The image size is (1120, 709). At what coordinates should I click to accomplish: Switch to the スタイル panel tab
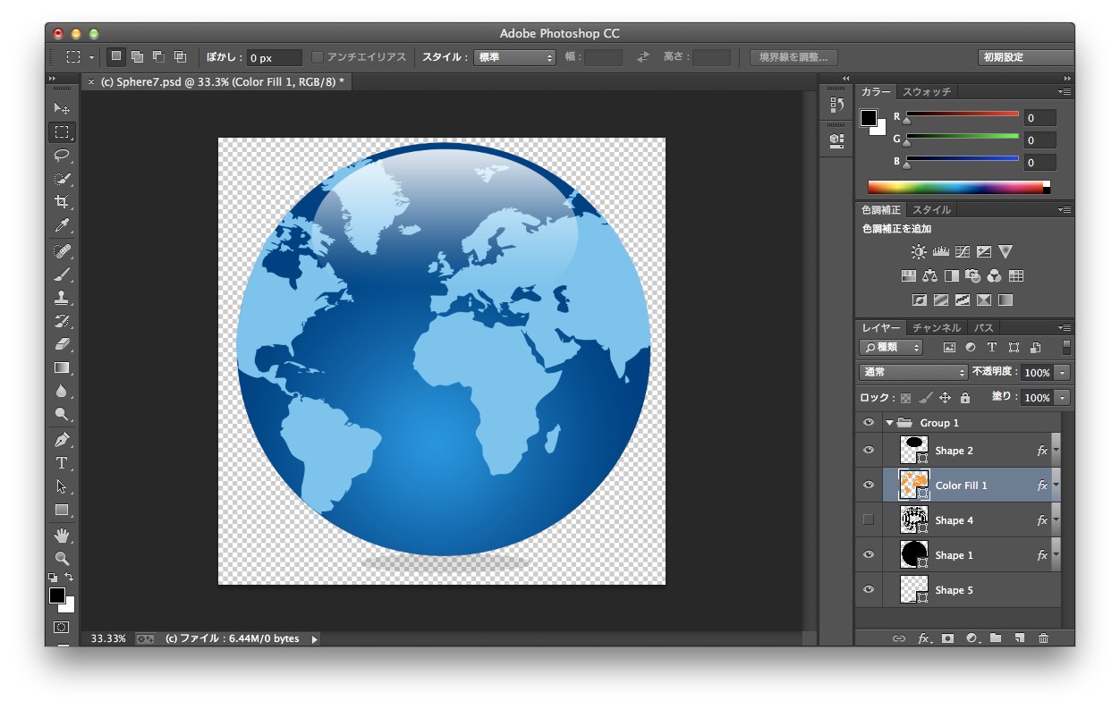[931, 209]
